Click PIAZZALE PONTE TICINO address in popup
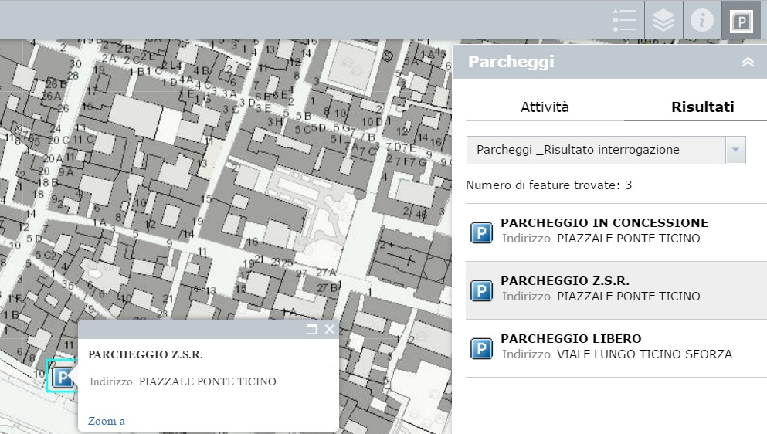Image resolution: width=767 pixels, height=434 pixels. [207, 381]
